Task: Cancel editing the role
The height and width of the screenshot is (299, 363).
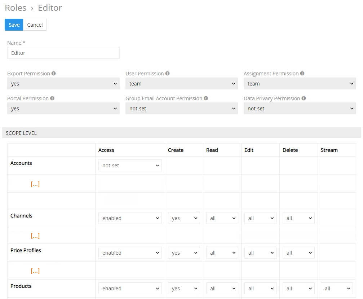Action: click(35, 25)
